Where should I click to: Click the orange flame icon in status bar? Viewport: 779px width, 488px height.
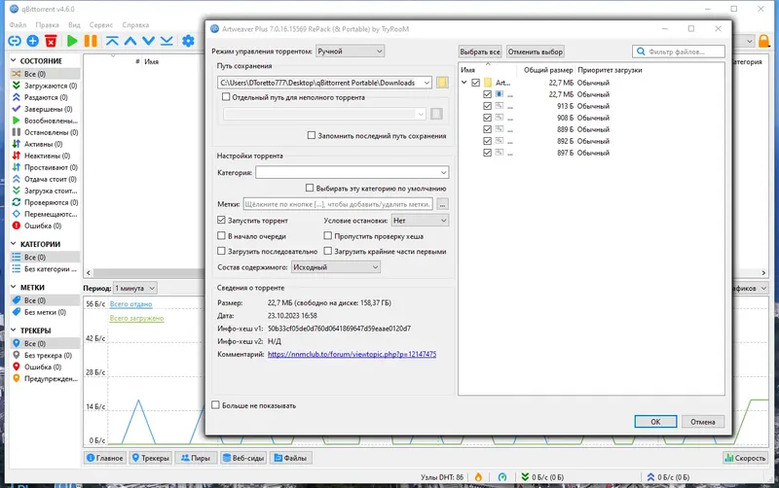tap(478, 476)
